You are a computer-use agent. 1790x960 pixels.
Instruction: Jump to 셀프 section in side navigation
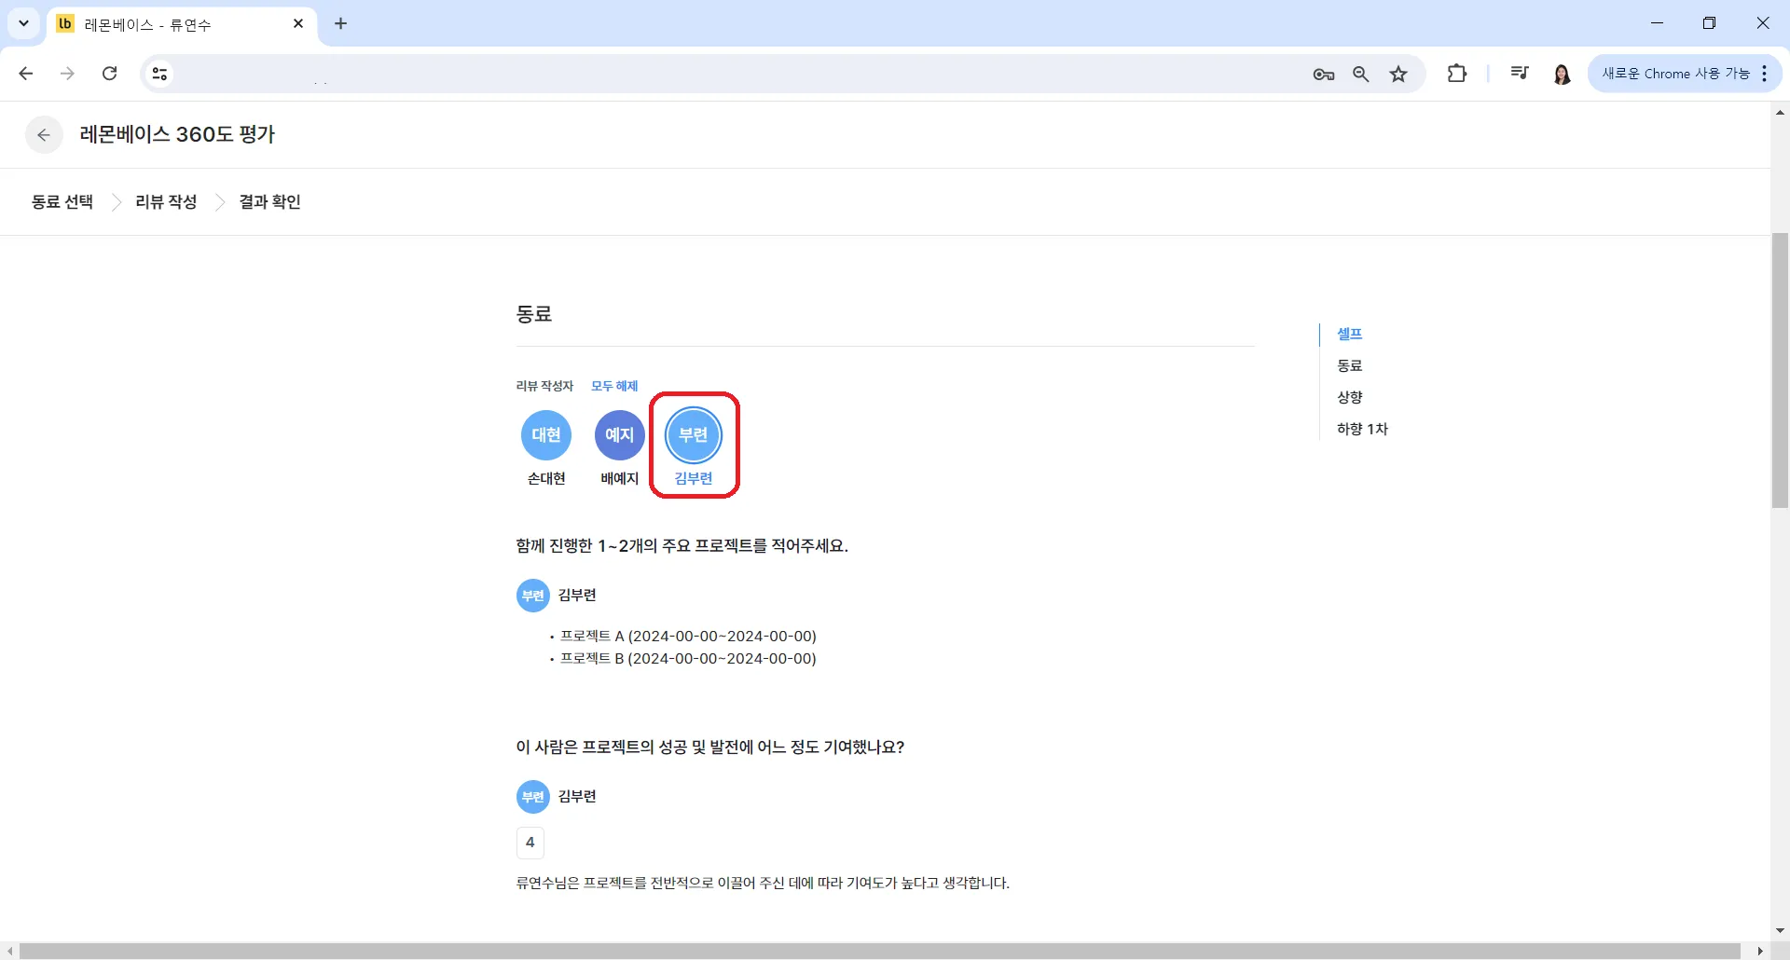pyautogui.click(x=1349, y=334)
